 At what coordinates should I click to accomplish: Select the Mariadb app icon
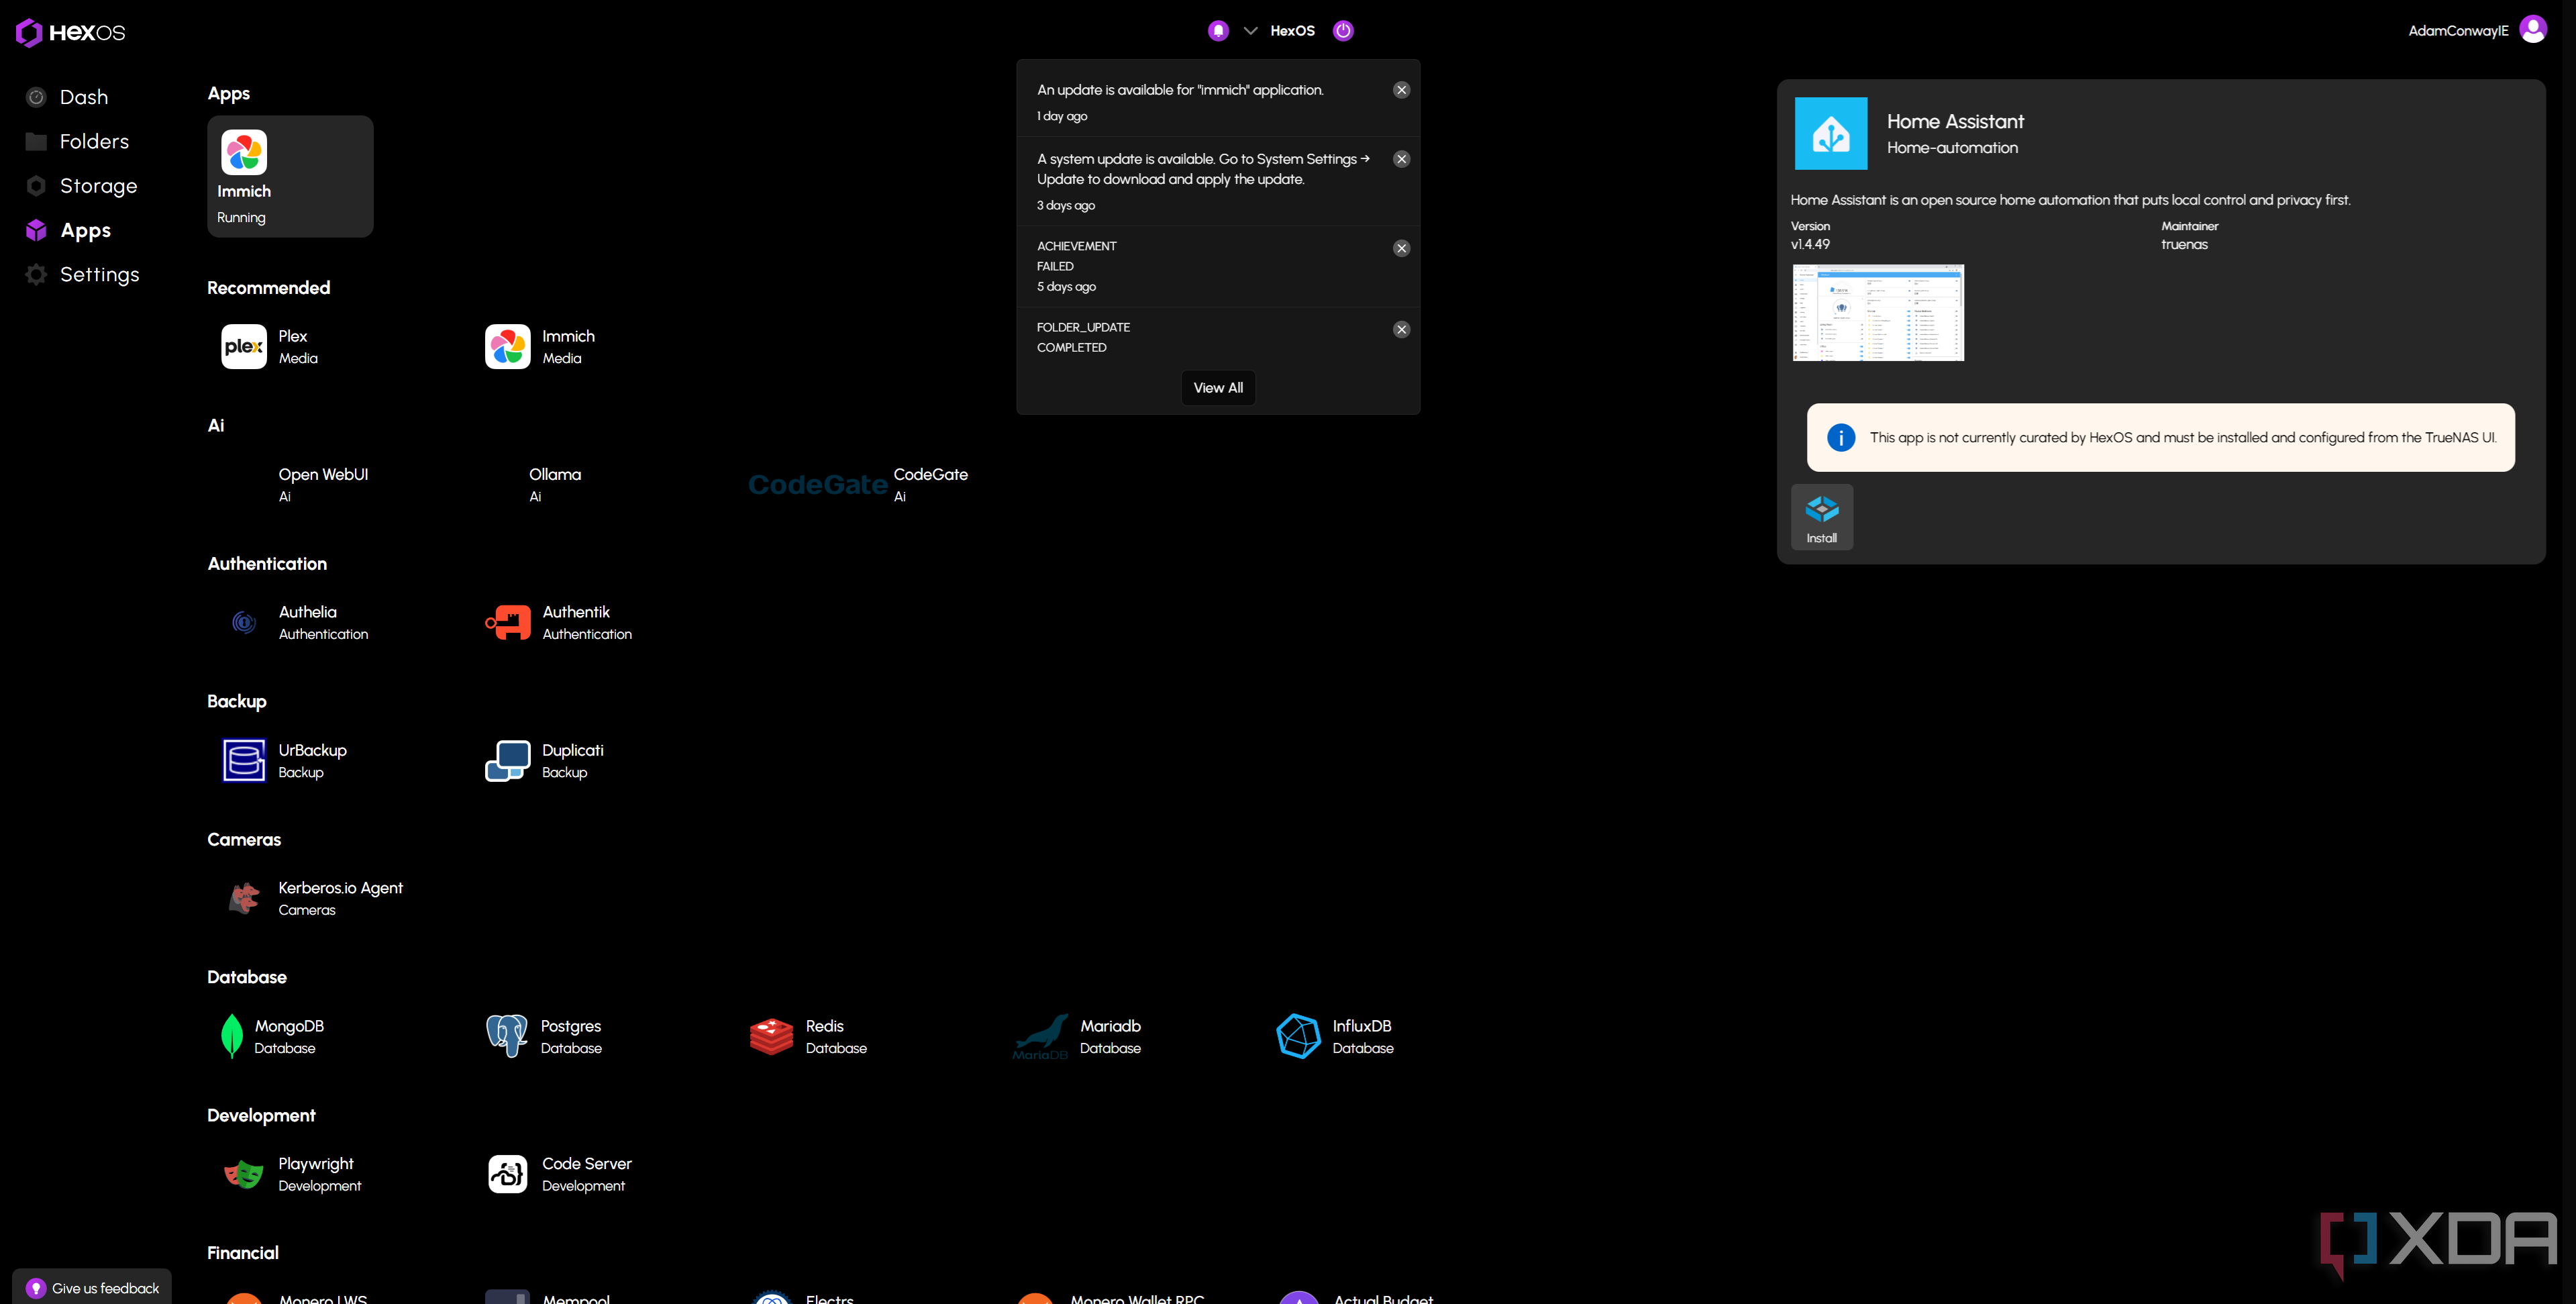click(x=1040, y=1036)
